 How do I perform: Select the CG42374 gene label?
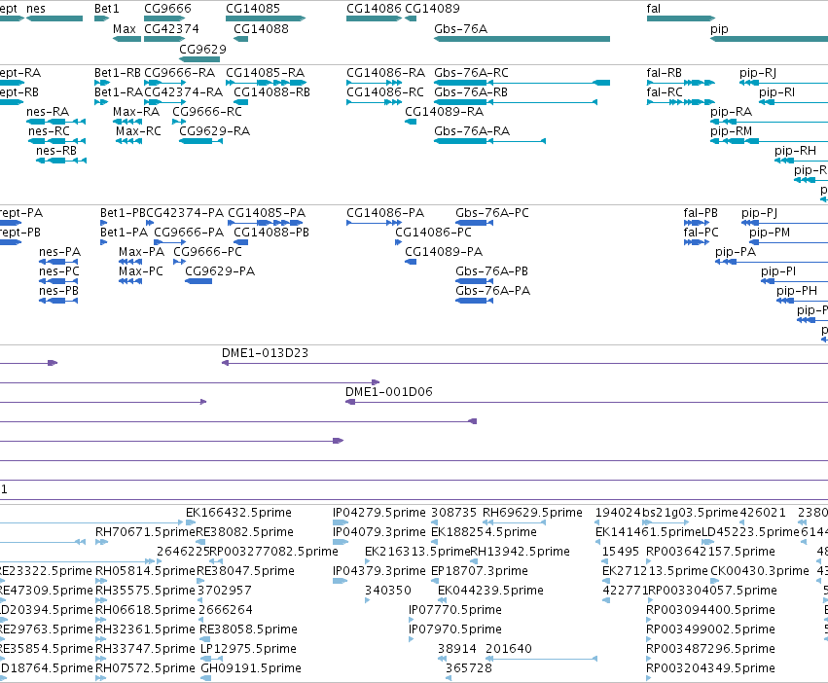(171, 29)
